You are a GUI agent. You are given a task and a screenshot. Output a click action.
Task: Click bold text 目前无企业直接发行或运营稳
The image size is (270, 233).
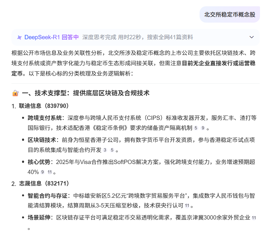(x=218, y=63)
